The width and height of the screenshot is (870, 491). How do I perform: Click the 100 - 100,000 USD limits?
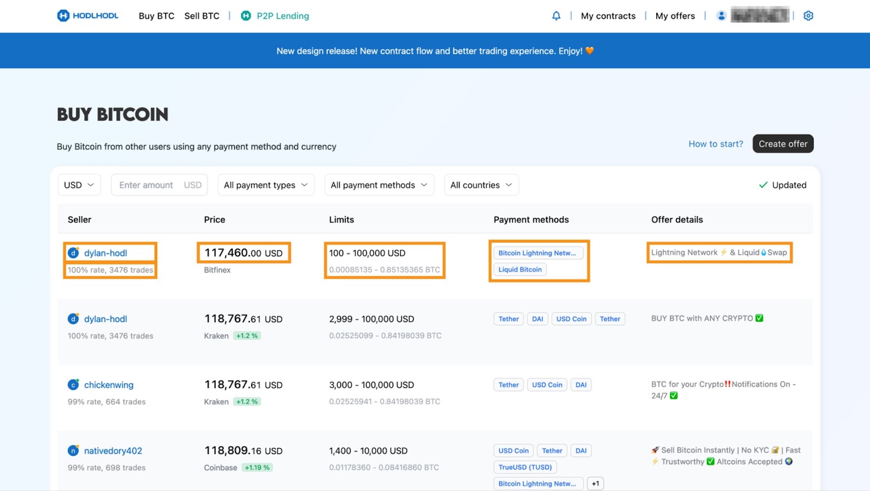click(x=367, y=253)
